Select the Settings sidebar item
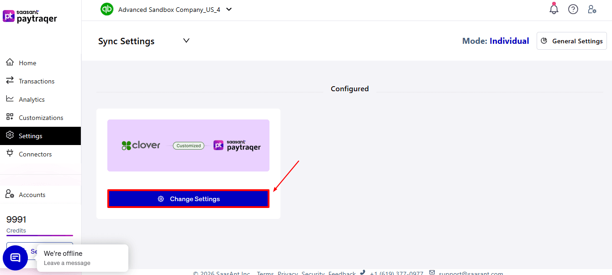 point(40,136)
